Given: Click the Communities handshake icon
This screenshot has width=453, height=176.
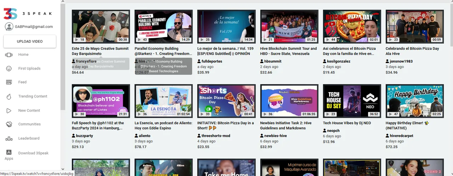Looking at the screenshot, I should [9, 124].
